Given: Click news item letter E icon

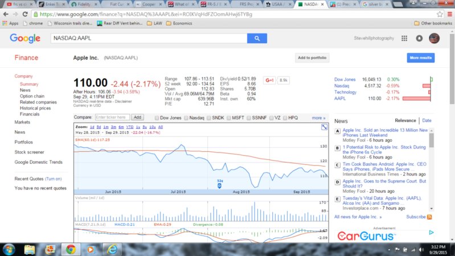Looking at the screenshot, I should [x=337, y=199].
